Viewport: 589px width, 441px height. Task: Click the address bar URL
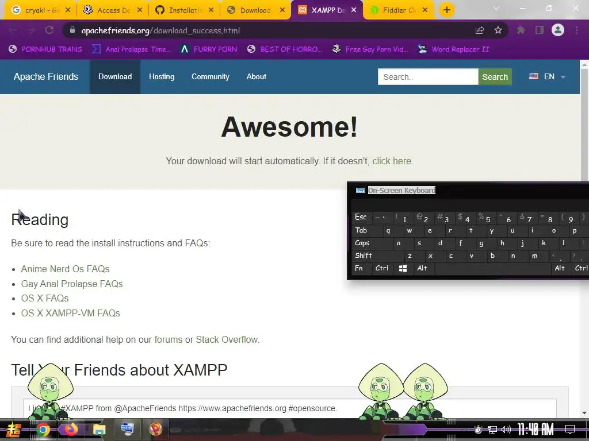160,30
